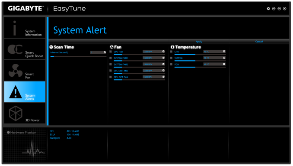Open the Interval (Second) dropdown
Screen dimensions: 293x166
(98, 52)
